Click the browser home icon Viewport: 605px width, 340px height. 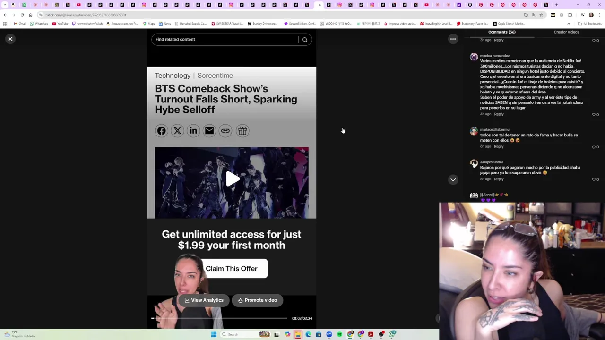pos(31,15)
